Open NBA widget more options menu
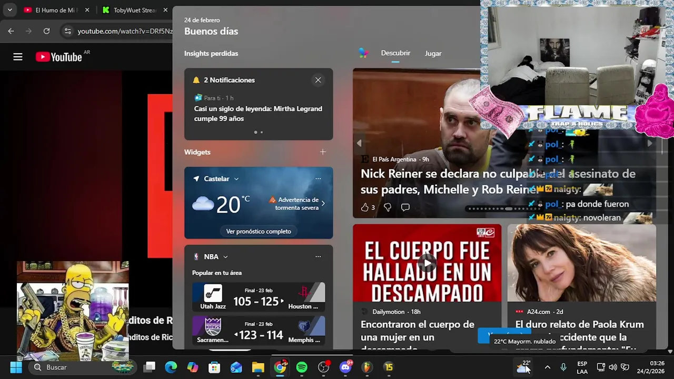This screenshot has width=674, height=379. (318, 257)
